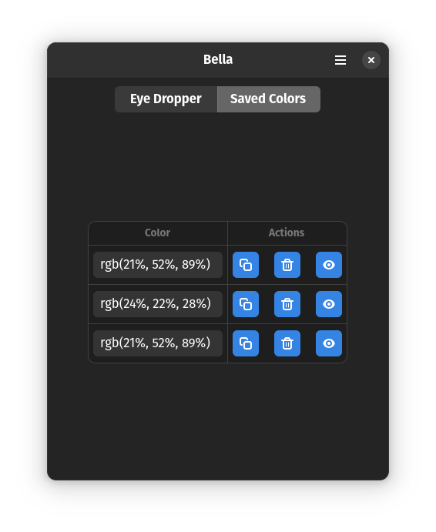The height and width of the screenshot is (532, 436).
Task: Copy the color in the first row
Action: (x=246, y=265)
